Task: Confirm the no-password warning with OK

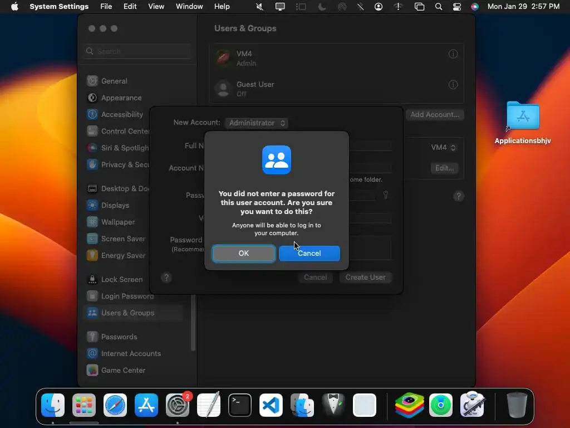Action: click(x=244, y=254)
